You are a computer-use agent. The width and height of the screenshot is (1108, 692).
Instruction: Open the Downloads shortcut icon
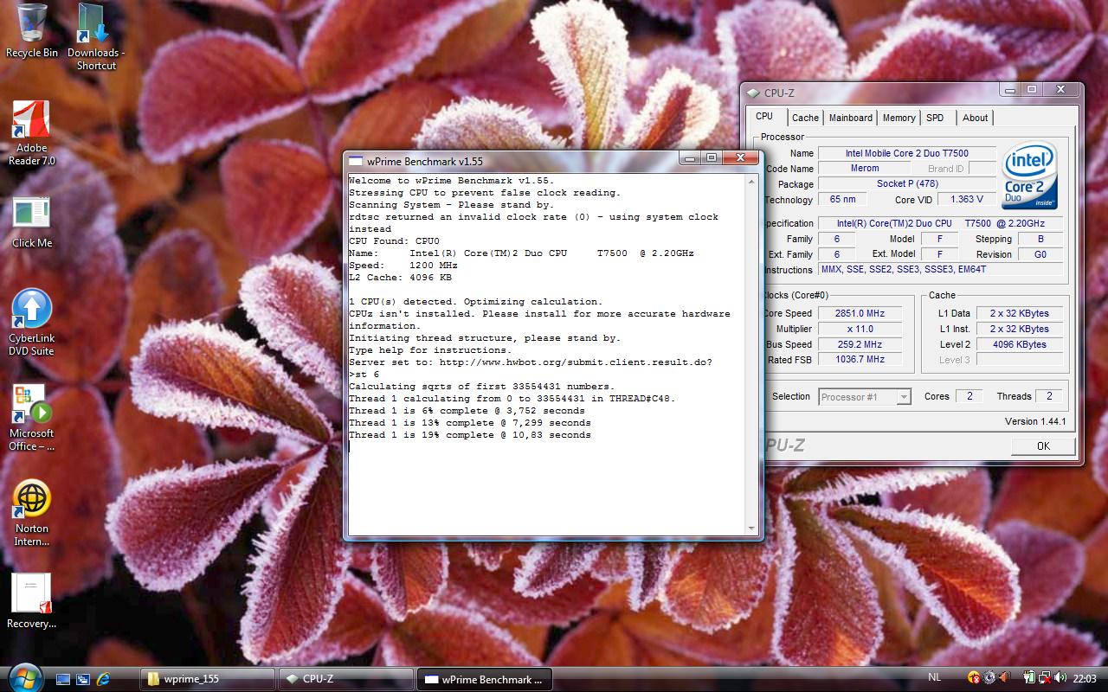point(95,36)
